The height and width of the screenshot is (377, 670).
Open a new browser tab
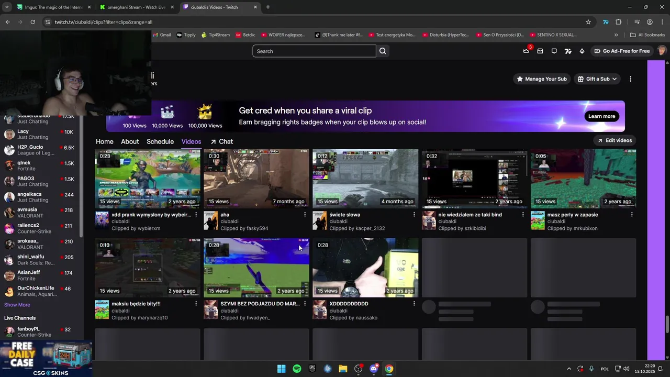(268, 7)
